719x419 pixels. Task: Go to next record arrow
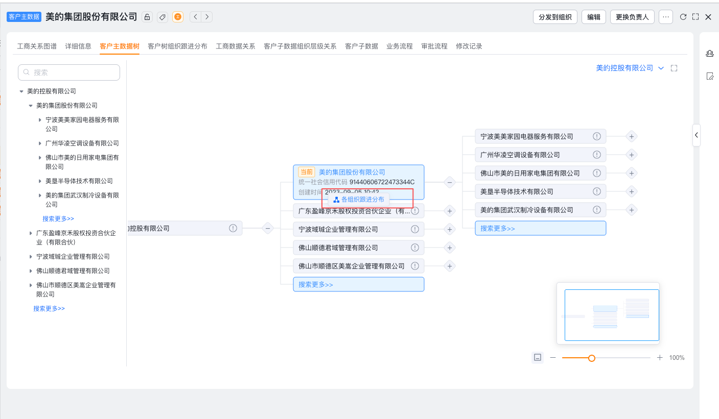point(206,17)
